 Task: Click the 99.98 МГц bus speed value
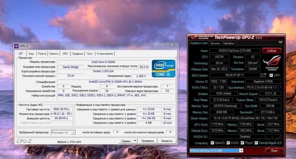(x=61, y=118)
